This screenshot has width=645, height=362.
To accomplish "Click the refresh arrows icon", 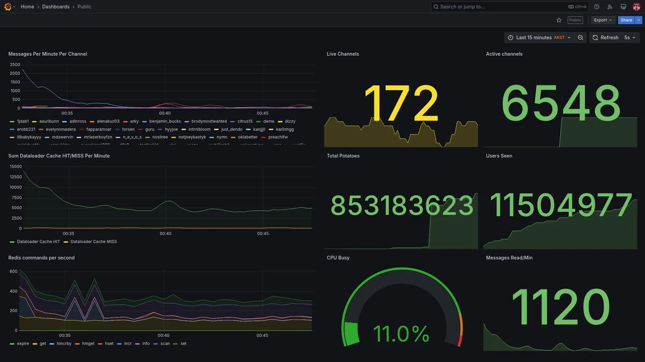I will point(595,38).
